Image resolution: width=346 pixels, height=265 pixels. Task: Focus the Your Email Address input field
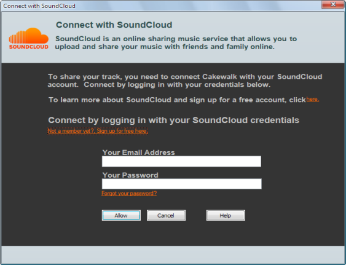click(181, 162)
